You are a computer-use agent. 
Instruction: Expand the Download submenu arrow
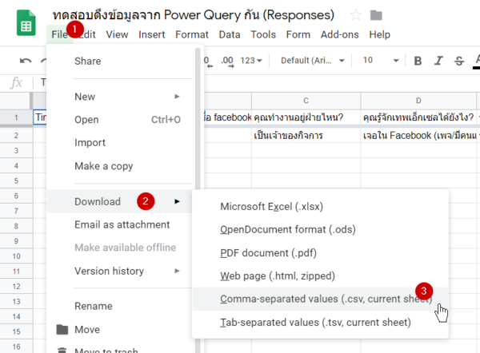click(x=177, y=201)
